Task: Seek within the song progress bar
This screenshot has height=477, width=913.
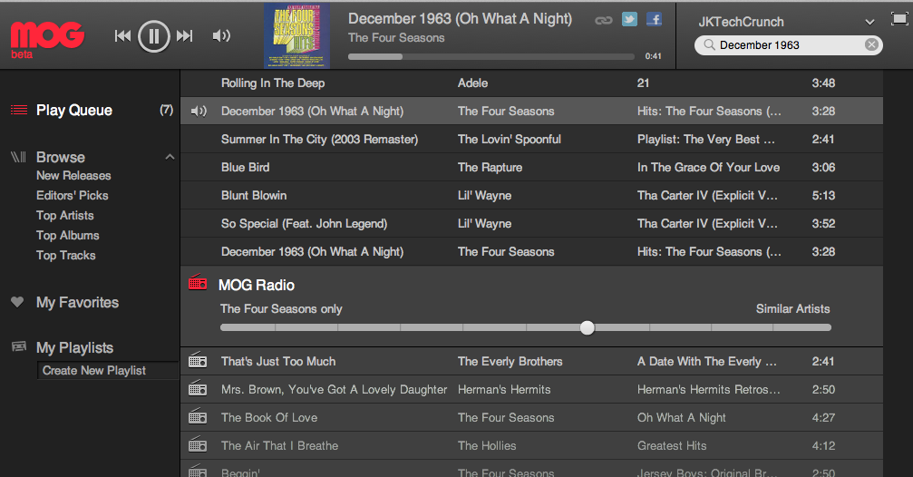Action: [491, 56]
